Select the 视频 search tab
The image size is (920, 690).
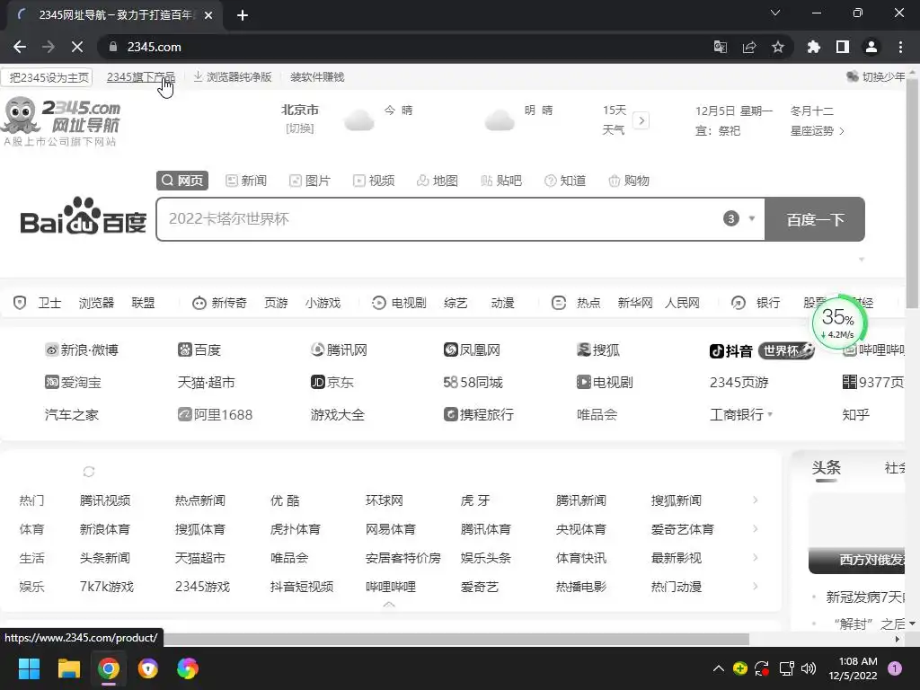pos(374,181)
